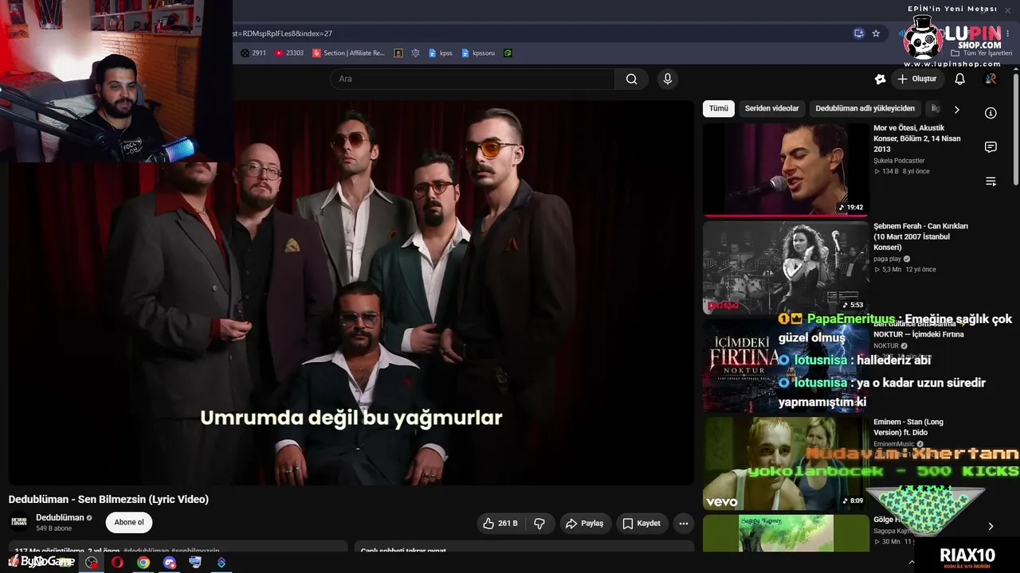The image size is (1020, 573).
Task: Open Opera from the taskbar
Action: point(117,562)
